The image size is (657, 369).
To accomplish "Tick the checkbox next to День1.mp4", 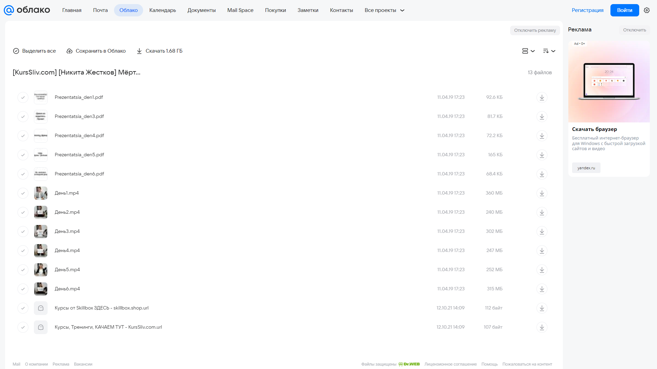I will 23,193.
